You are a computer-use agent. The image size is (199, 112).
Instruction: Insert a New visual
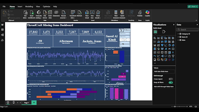click(87, 14)
